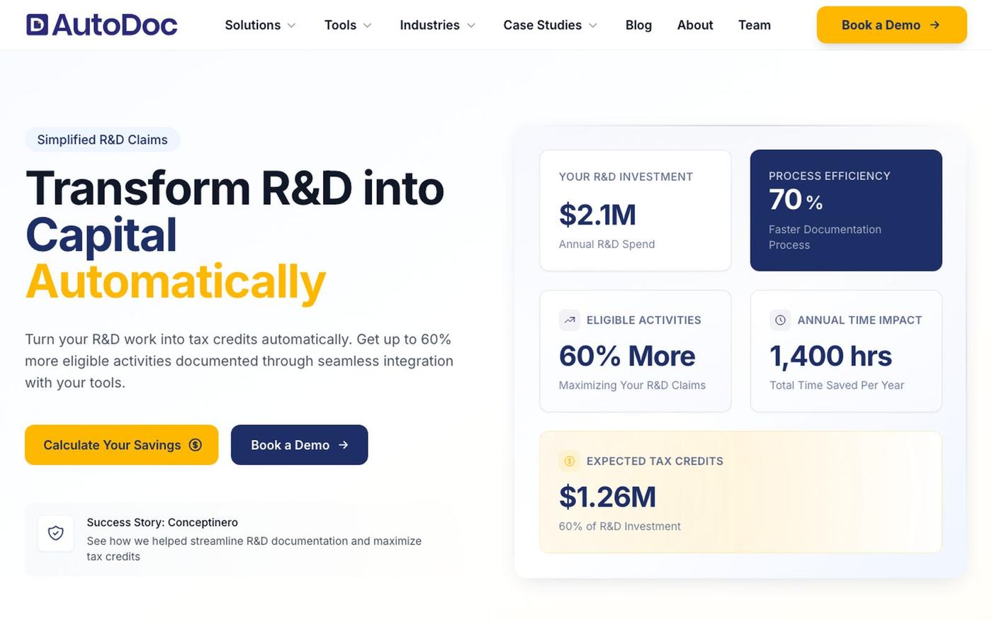Click the $1.26M value
The height and width of the screenshot is (620, 992).
coord(607,497)
